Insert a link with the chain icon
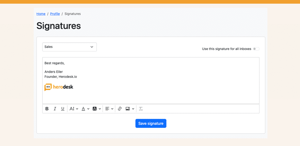The height and width of the screenshot is (146, 300). click(x=120, y=109)
